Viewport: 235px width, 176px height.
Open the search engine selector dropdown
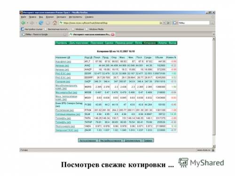pyautogui.click(x=175, y=23)
